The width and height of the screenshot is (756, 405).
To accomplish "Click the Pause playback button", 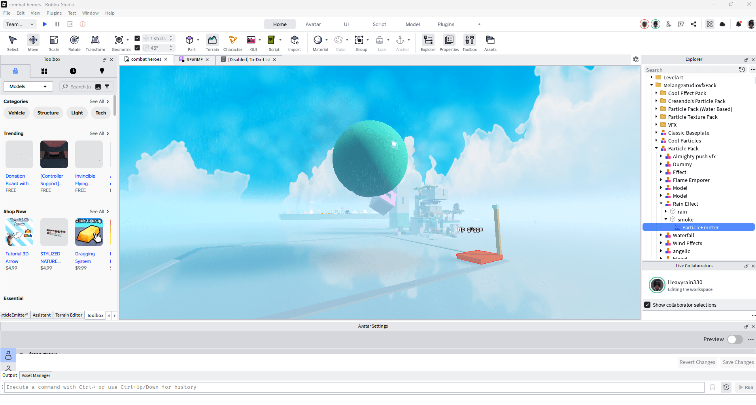I will click(x=57, y=24).
